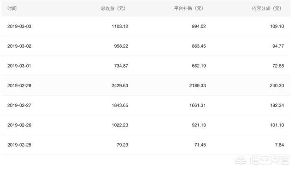Click platform subsidy value 1661.31

(x=198, y=105)
